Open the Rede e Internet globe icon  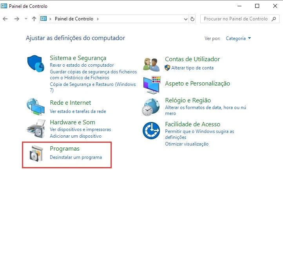pyautogui.click(x=36, y=107)
